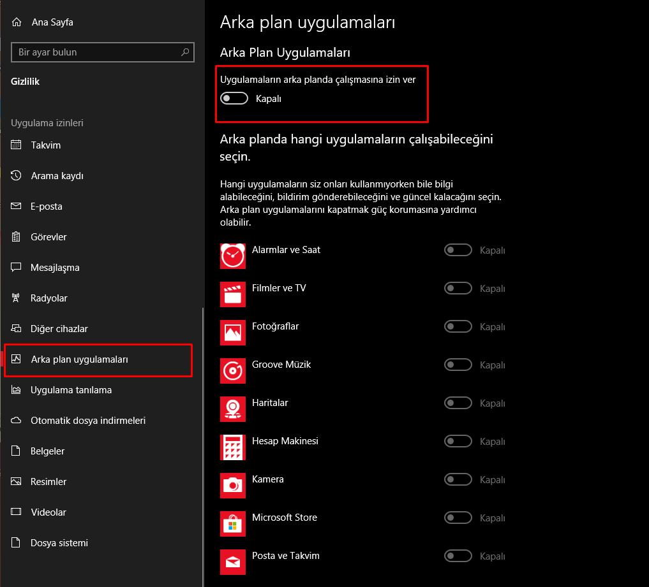Click the Belgeler document icon
Viewport: 649px width, 587px height.
(x=16, y=451)
